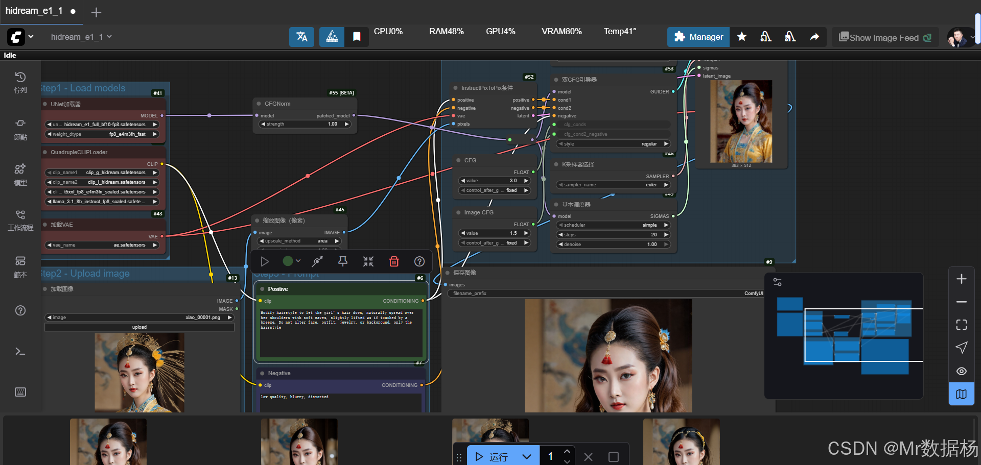Open the hidream_e1_1 workflow name dropdown
This screenshot has height=465, width=981.
[x=81, y=37]
